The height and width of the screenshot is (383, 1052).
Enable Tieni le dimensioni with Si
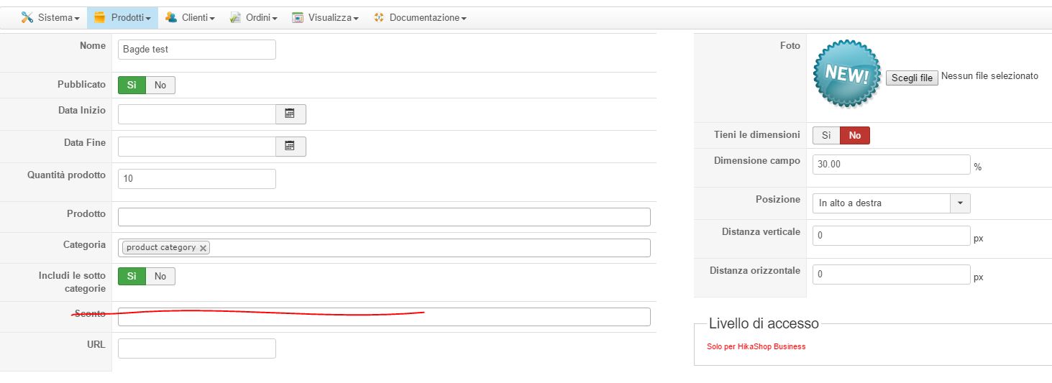[x=826, y=135]
